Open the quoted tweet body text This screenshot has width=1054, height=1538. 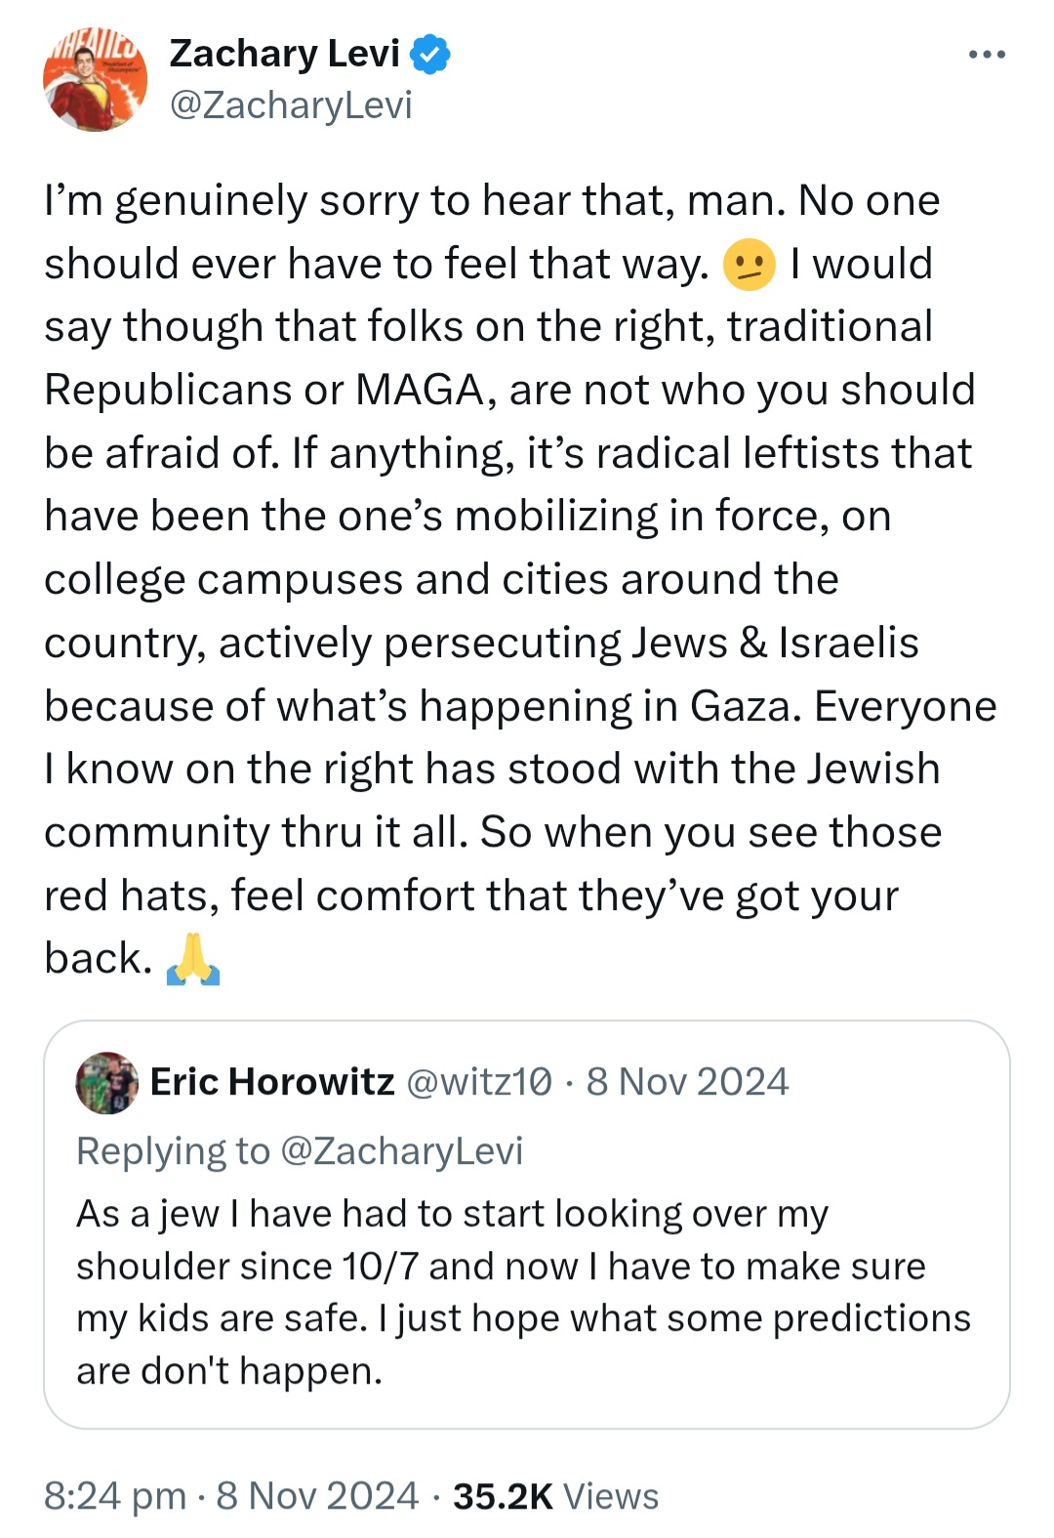(x=523, y=1292)
